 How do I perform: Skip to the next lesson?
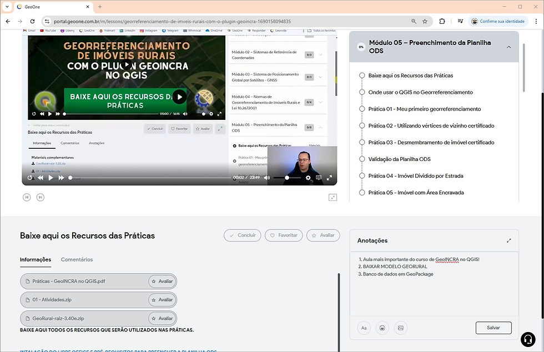click(40, 197)
